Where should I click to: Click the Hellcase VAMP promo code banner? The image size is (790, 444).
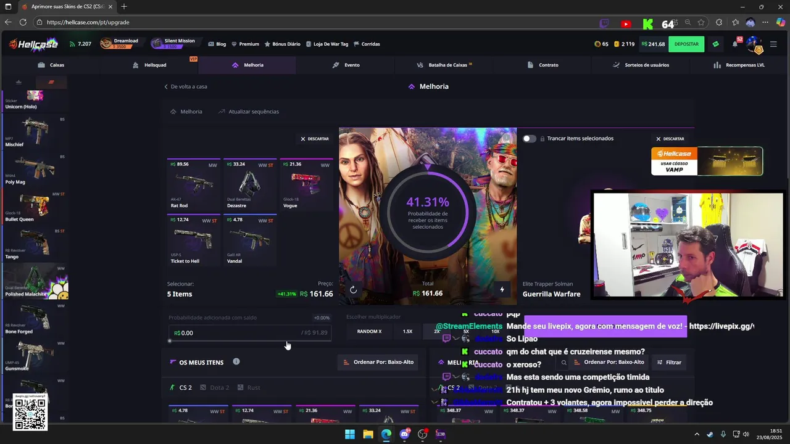[707, 161]
